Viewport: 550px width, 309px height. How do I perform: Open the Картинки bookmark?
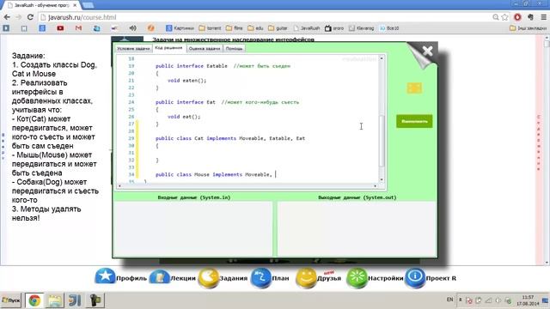click(x=180, y=28)
